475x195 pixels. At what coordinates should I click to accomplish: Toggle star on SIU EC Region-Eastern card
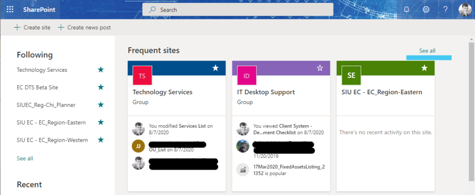(x=424, y=68)
